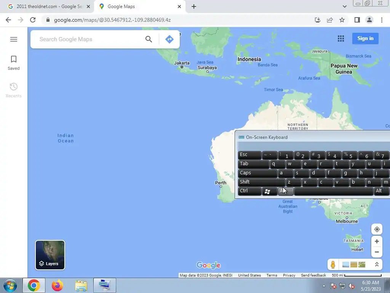Click the Papua New Guinea label
Image resolution: width=390 pixels, height=293 pixels.
[344, 69]
